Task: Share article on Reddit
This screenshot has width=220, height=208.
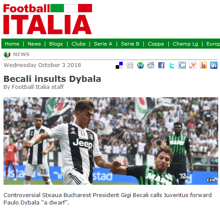Action: 151,65
